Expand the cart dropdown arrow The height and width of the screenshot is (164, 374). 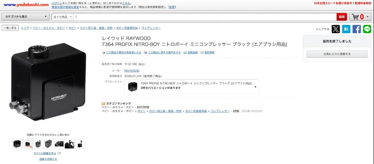tap(367, 17)
